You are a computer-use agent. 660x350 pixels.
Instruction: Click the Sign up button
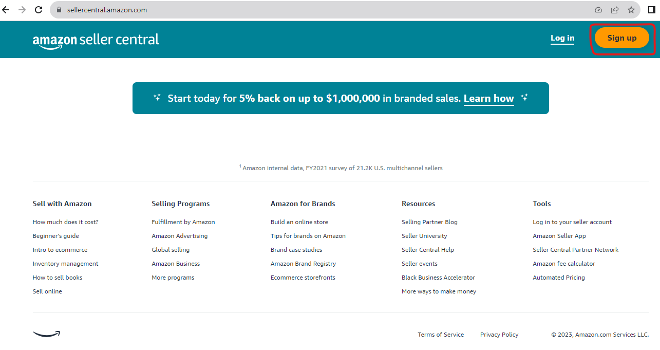(622, 38)
